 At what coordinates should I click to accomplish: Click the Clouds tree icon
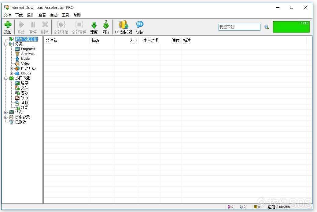pos(17,73)
